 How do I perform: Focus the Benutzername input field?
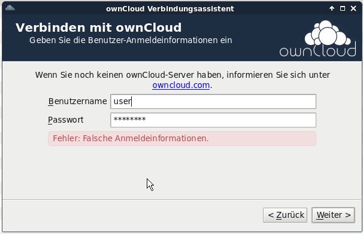coord(213,101)
